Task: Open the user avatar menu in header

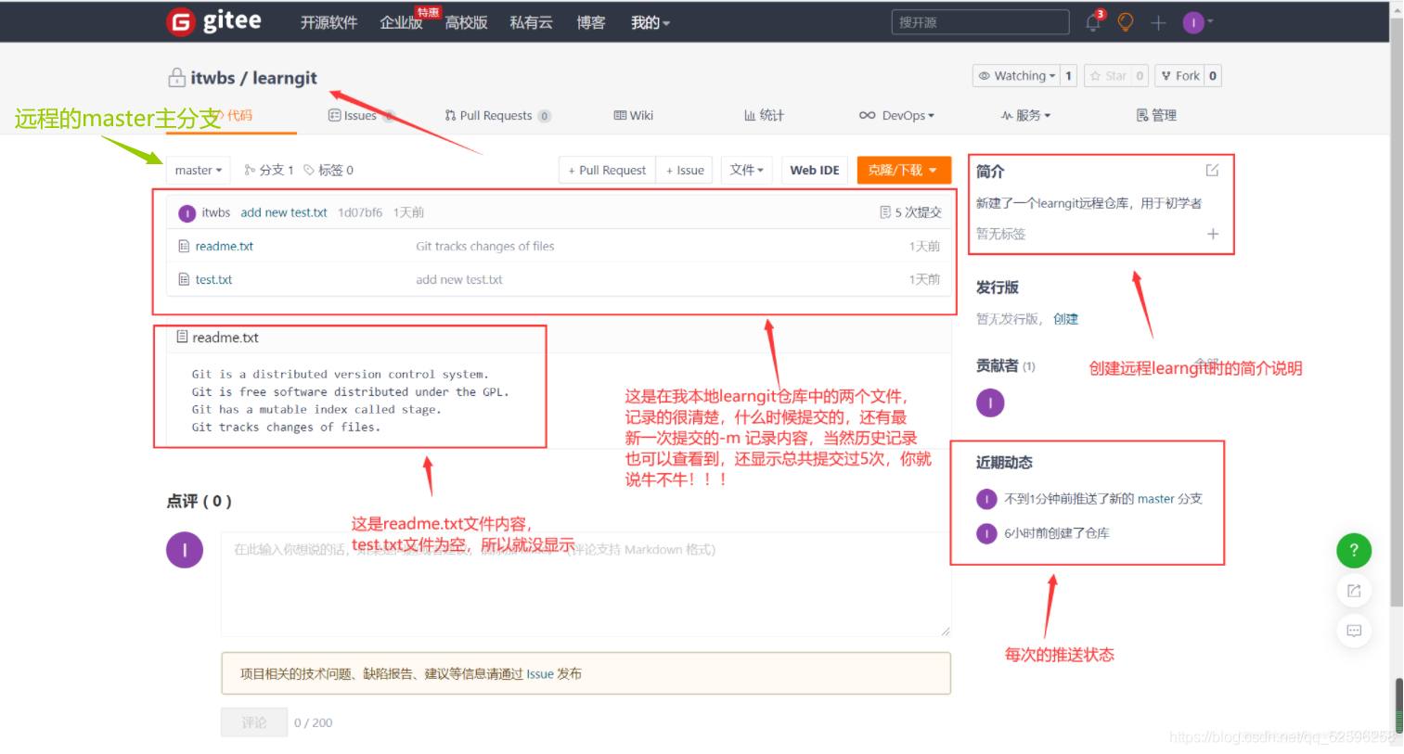Action: [1197, 22]
